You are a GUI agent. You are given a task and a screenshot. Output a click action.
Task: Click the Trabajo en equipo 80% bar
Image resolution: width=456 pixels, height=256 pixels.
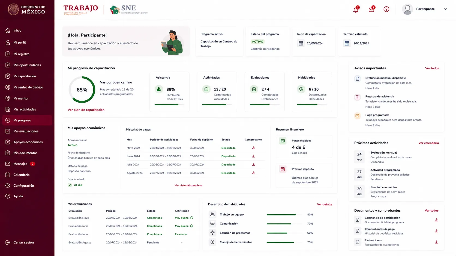coord(284,215)
